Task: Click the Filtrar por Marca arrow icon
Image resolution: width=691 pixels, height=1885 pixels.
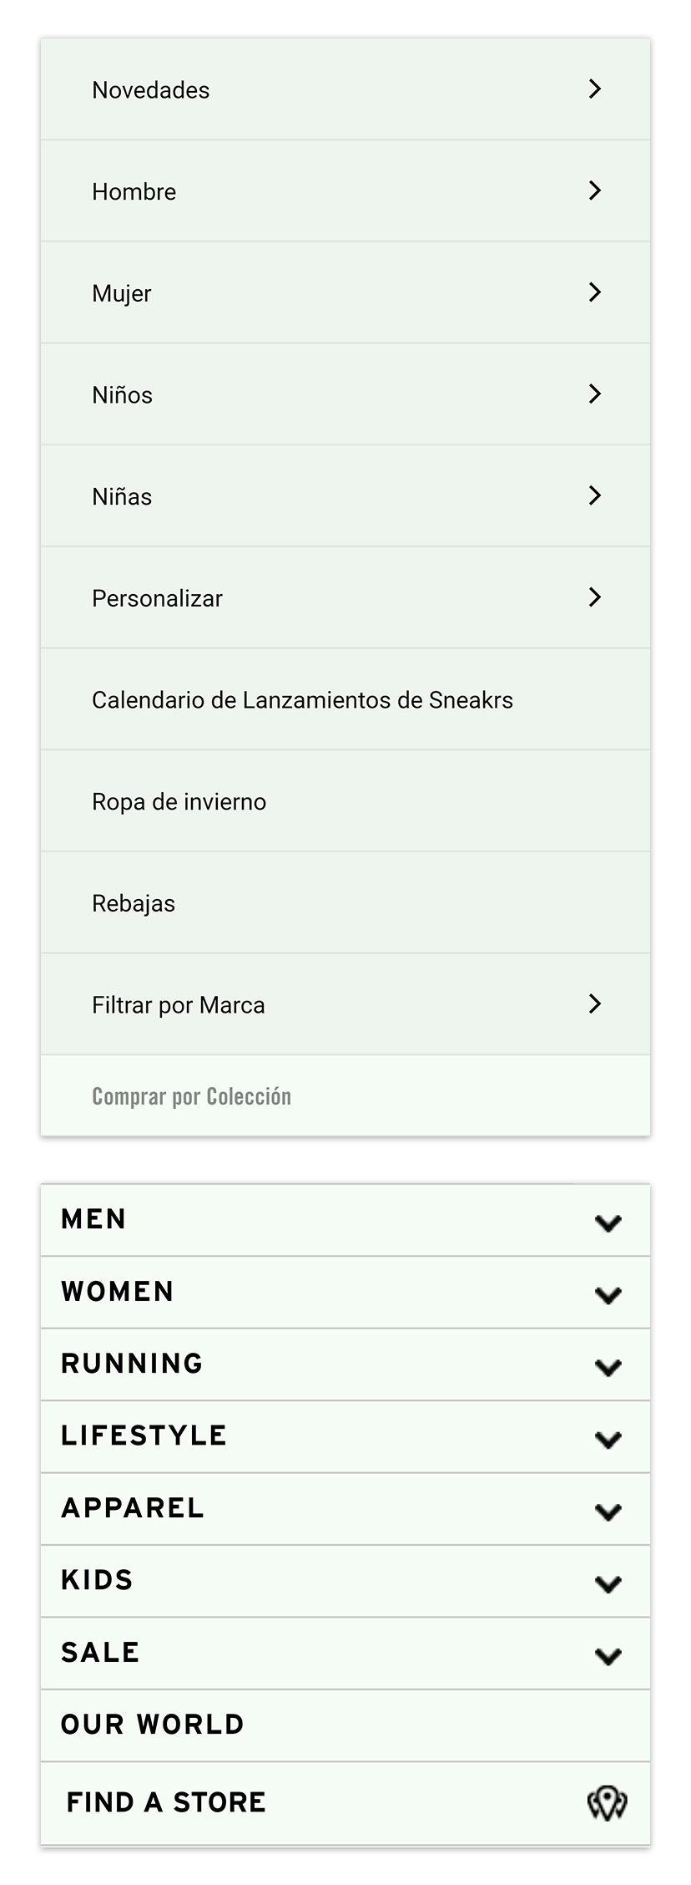Action: [x=595, y=1004]
